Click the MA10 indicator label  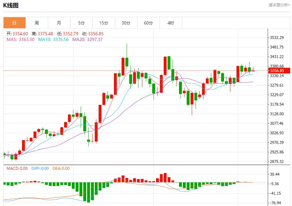pyautogui.click(x=53, y=40)
